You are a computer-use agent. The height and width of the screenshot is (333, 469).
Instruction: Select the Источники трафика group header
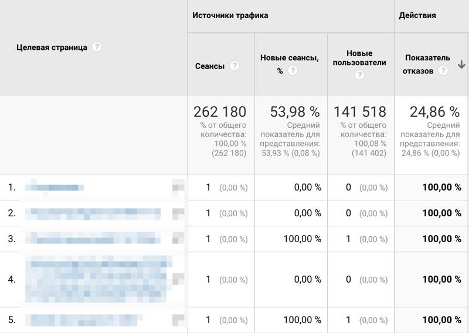230,15
